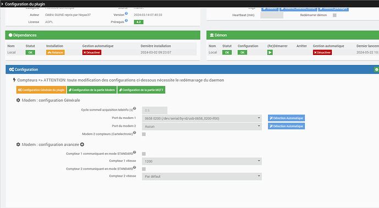This screenshot has height=208, width=379.
Task: Click the gear icon of Modem configuration avancée
Action: click(x=18, y=145)
